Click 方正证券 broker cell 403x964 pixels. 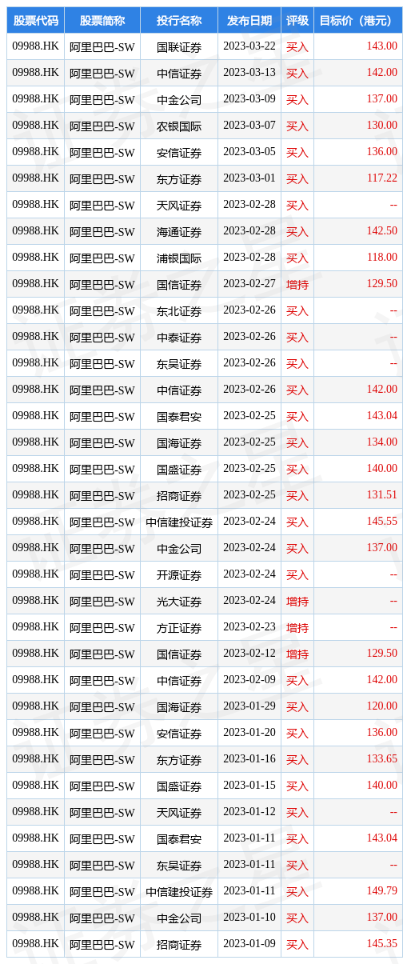[x=179, y=627]
